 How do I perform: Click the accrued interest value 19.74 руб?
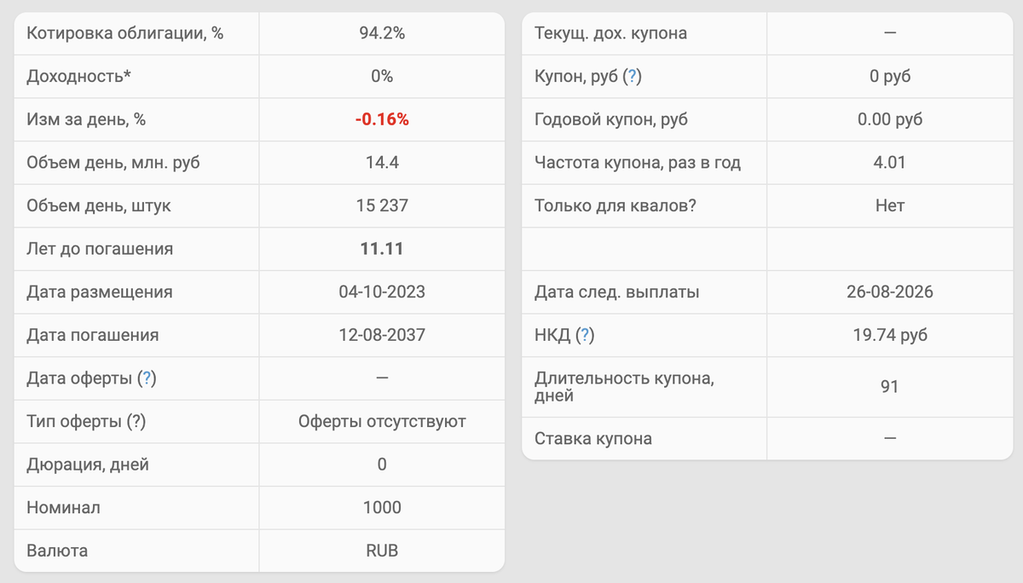(x=890, y=336)
